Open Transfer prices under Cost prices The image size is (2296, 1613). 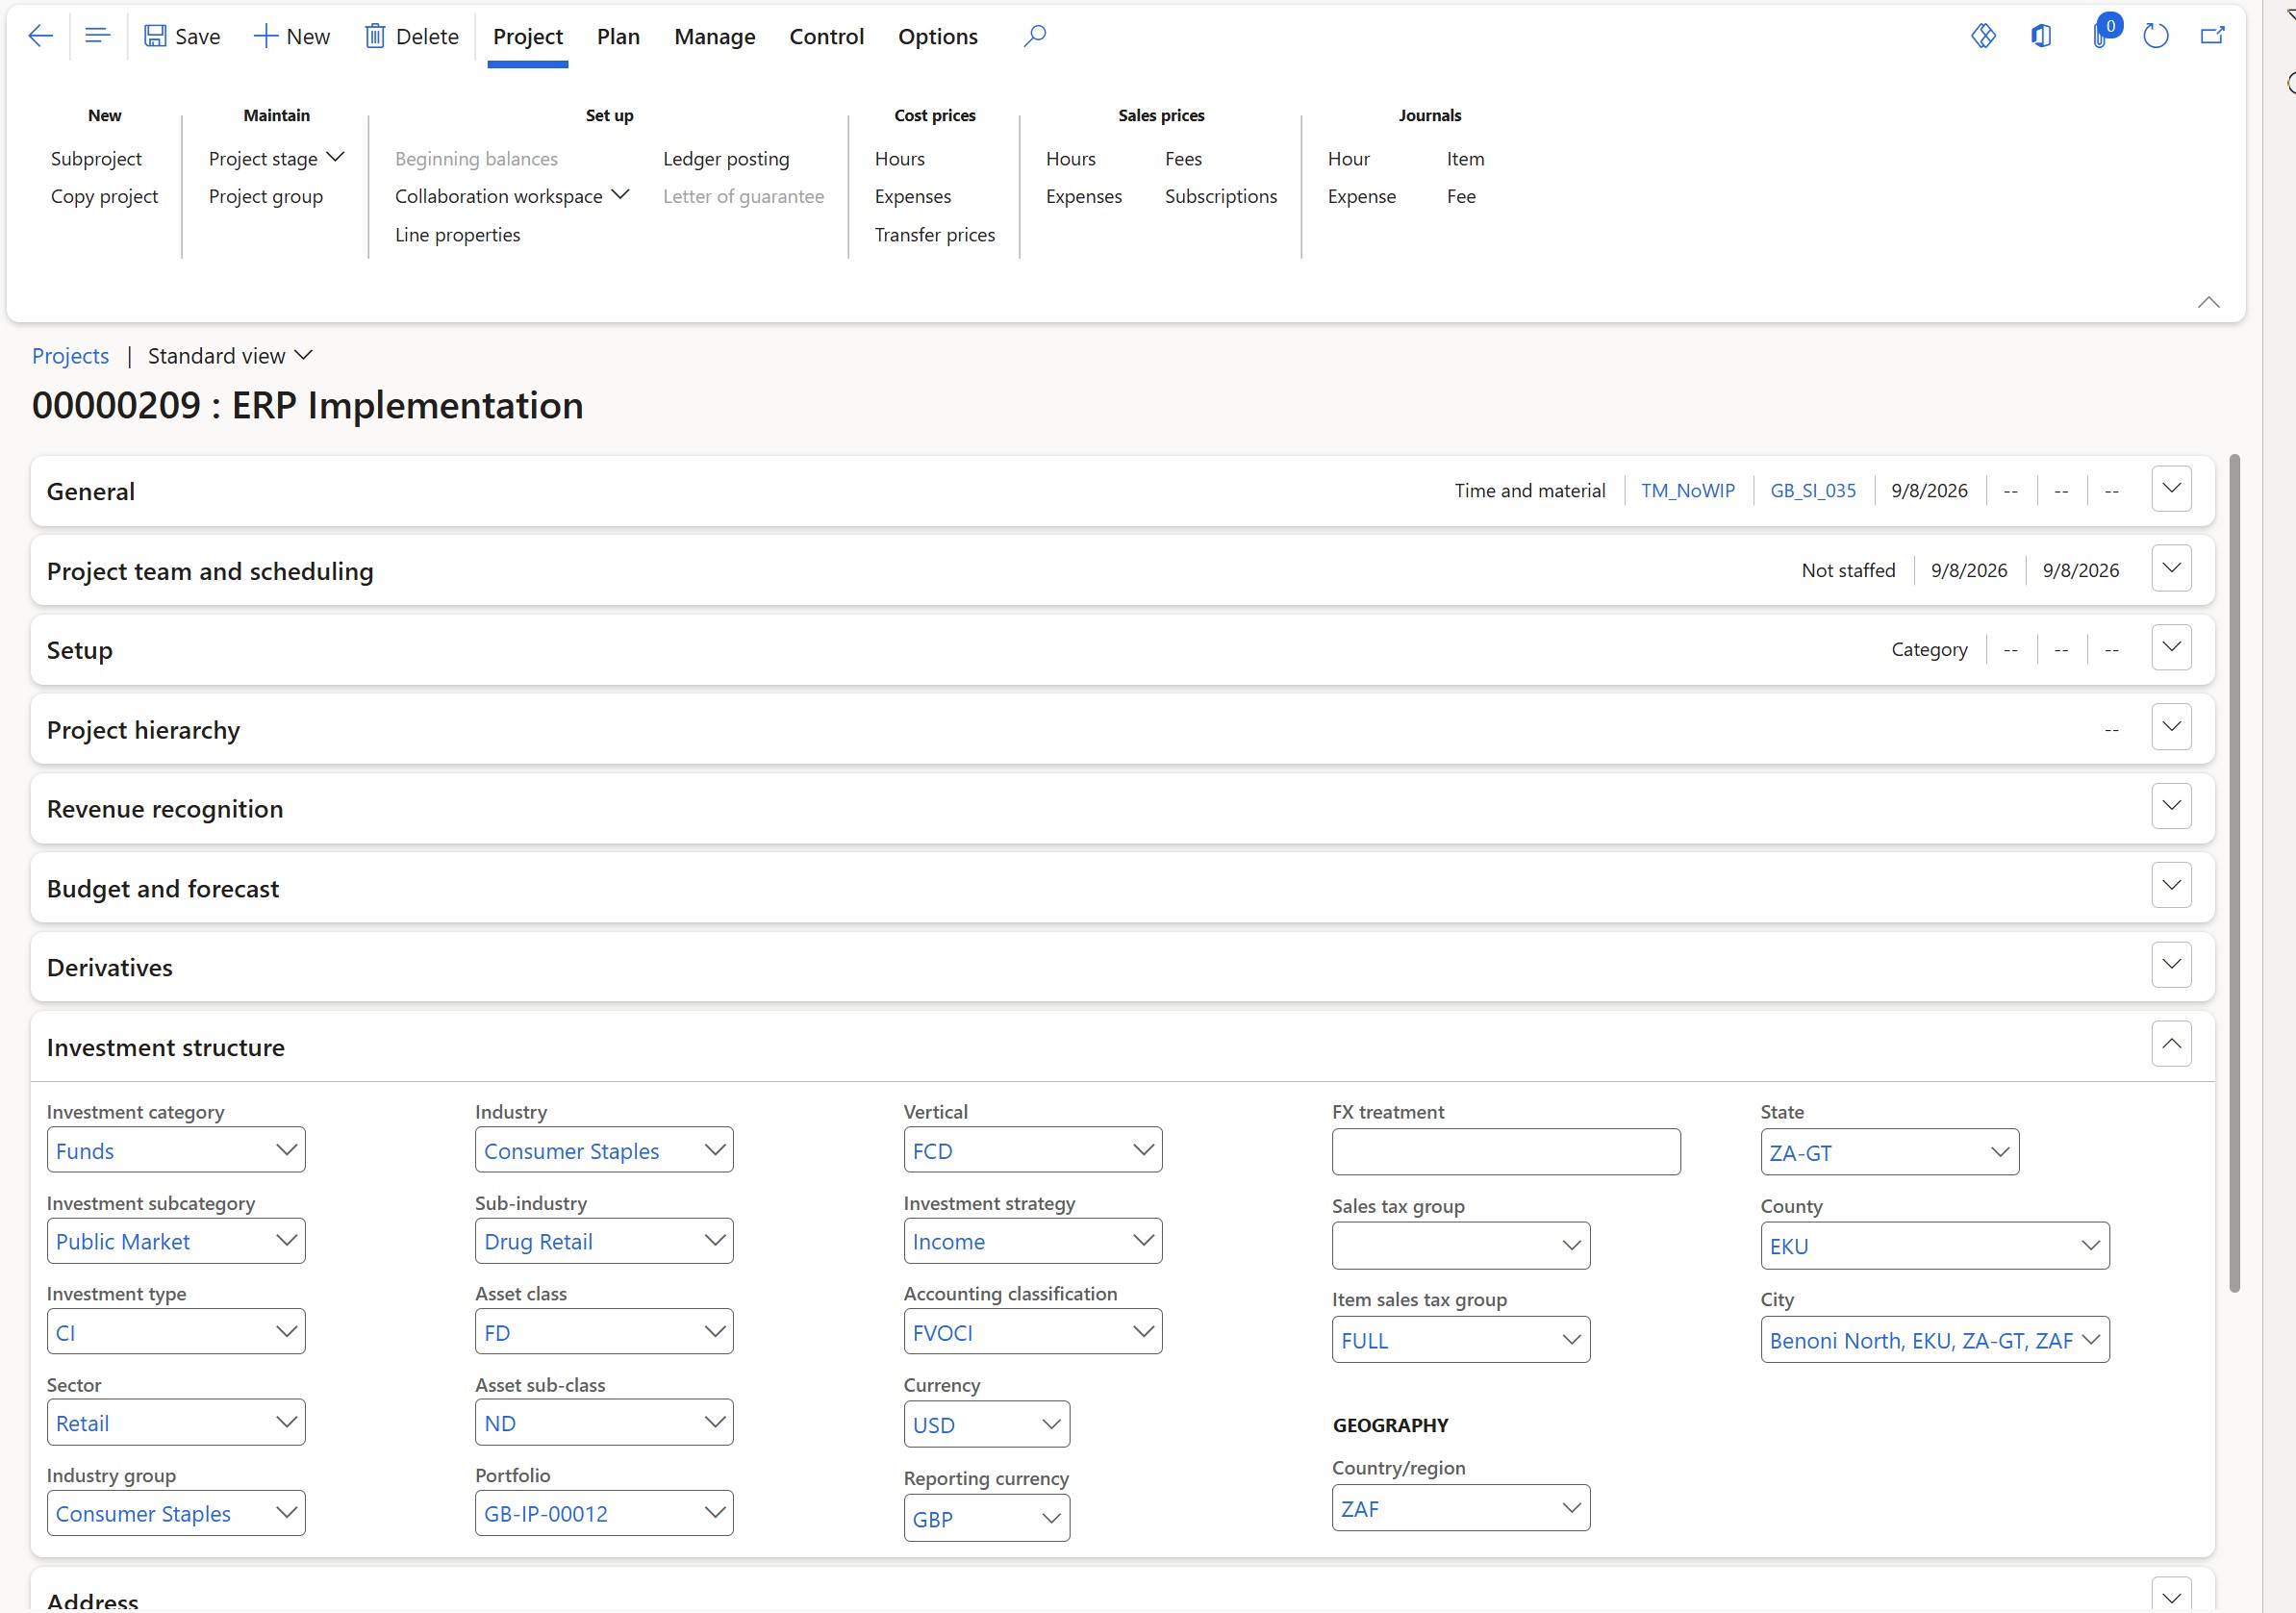[934, 234]
